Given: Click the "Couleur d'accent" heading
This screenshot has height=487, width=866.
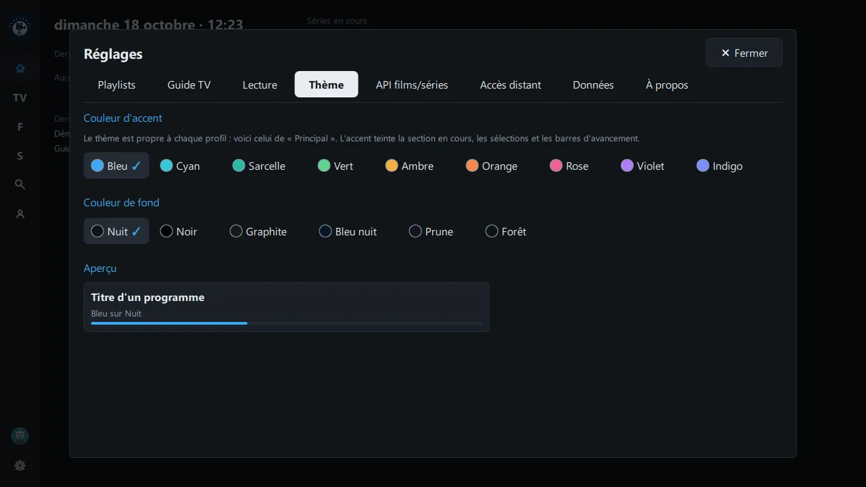Looking at the screenshot, I should [x=122, y=118].
